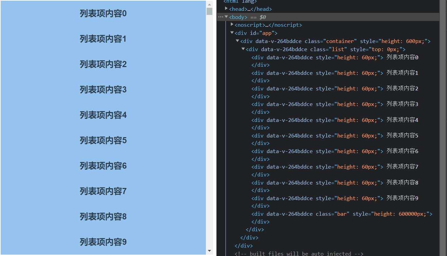Select the DOM row containing 列表项内容2
Image resolution: width=447 pixels, height=256 pixels.
(335, 88)
